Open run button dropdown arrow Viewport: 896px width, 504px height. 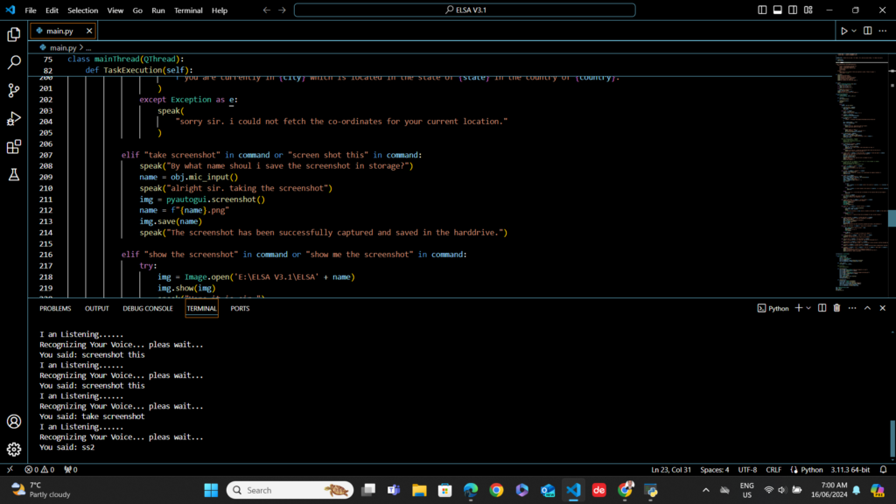854,31
